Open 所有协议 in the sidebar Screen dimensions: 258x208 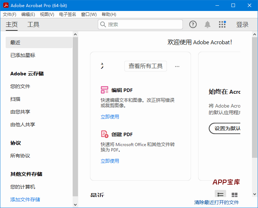pos(20,156)
